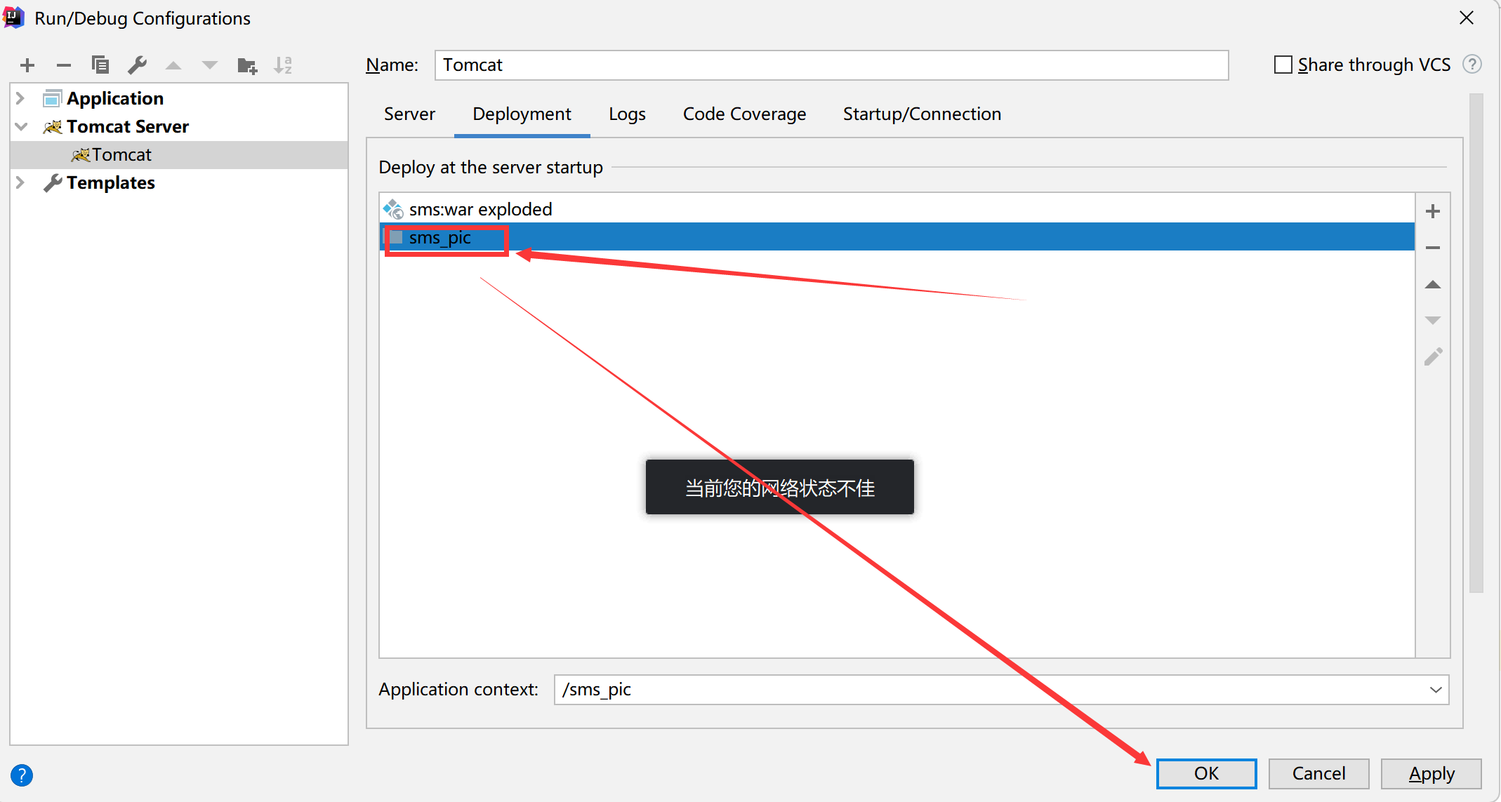Click the vertical scrollbar on right
Image resolution: width=1501 pixels, height=802 pixels.
(x=1476, y=344)
